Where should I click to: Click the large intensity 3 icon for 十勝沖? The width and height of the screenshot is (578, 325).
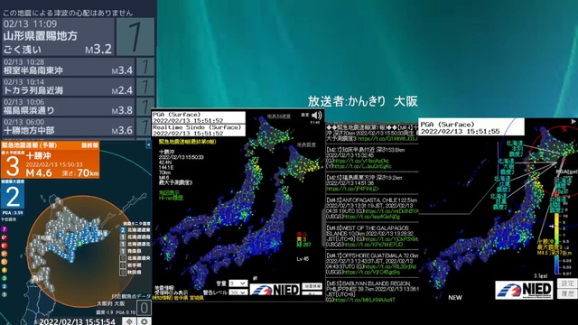[13, 166]
